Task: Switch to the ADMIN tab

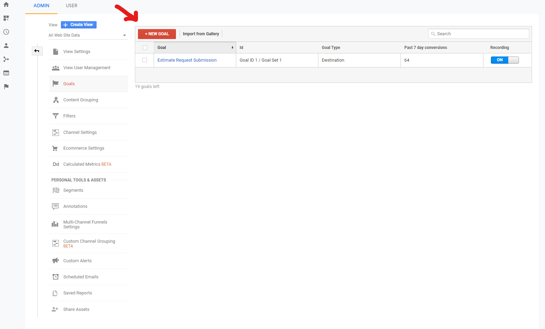Action: click(41, 6)
